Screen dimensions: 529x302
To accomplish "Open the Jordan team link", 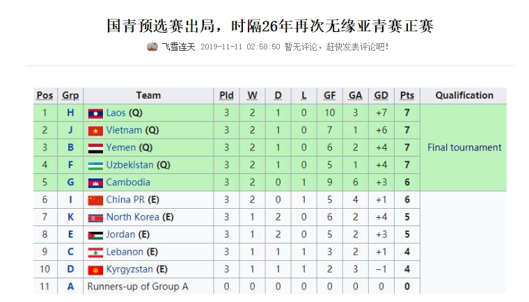I will click(120, 235).
